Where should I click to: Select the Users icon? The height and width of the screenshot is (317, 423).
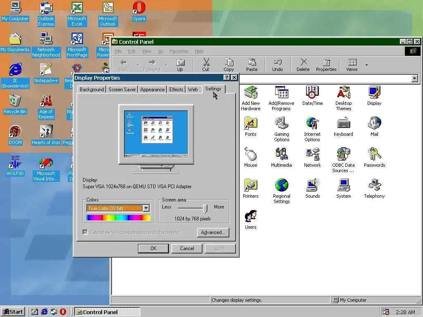[251, 220]
